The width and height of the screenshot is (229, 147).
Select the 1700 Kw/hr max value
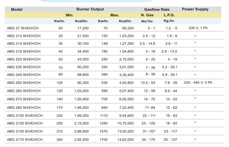click(103, 139)
